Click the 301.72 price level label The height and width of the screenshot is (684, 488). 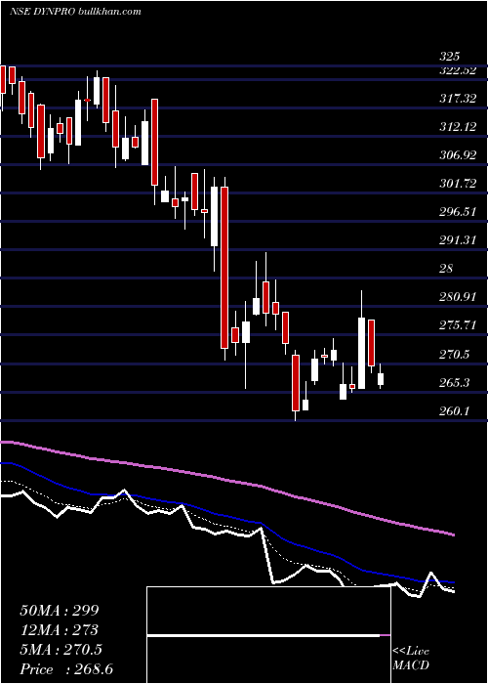click(458, 184)
